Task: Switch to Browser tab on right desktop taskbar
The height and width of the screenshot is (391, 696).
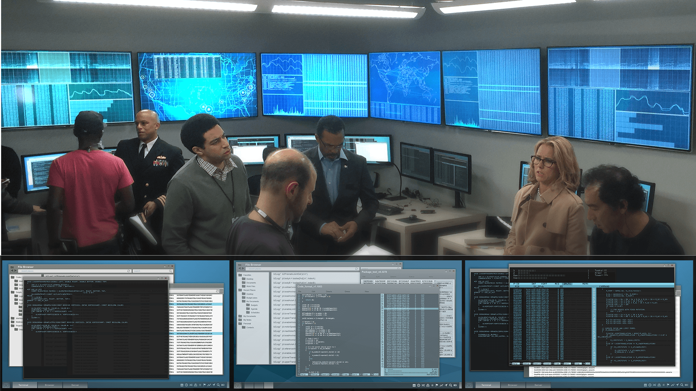Action: (512, 385)
